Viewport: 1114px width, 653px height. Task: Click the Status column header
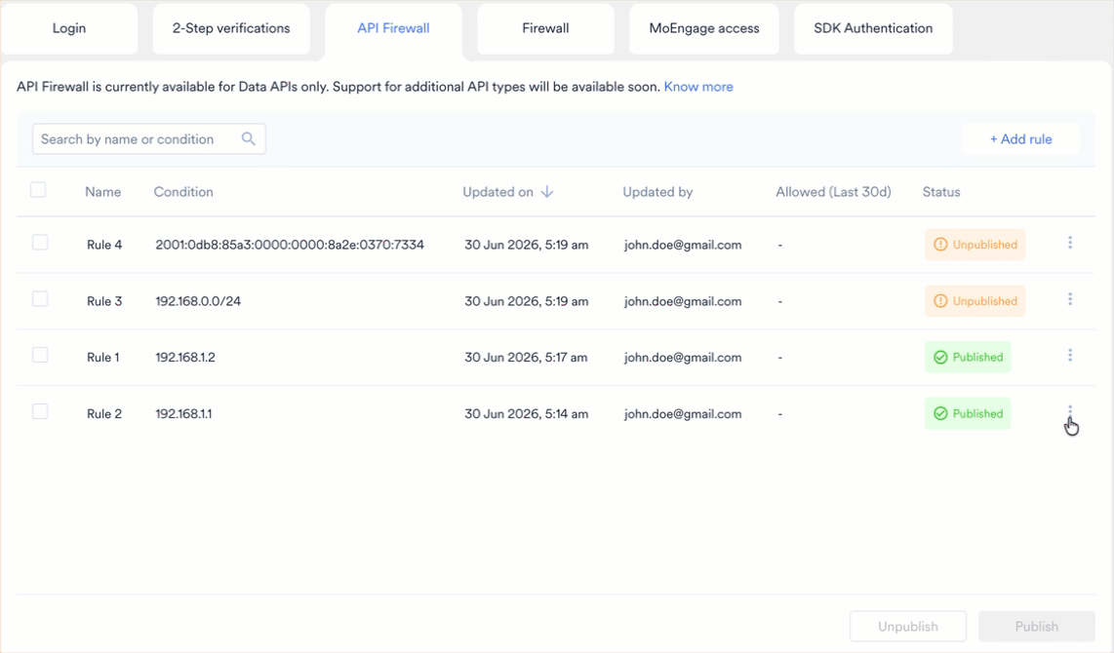click(x=941, y=192)
